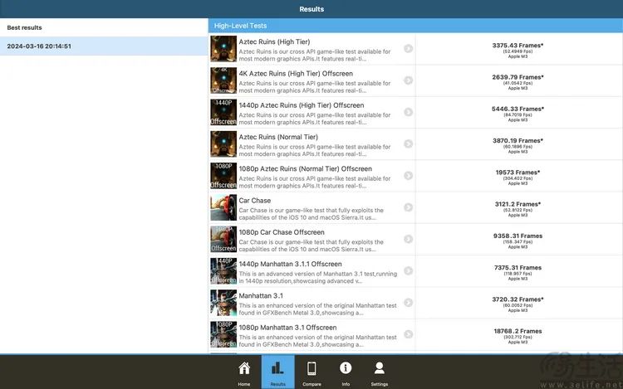623x389 pixels.
Task: Click the 1080p Manhattan 3.1 Offscreen thumbnail
Action: [223, 334]
